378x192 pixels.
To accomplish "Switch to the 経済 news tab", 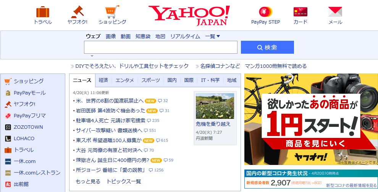I will click(x=103, y=80).
